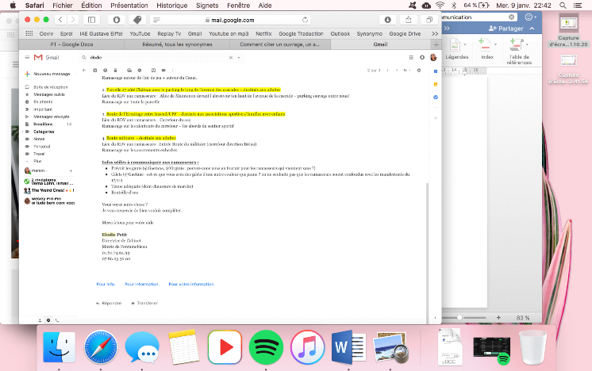Open the Labels icon in Gmail toolbar
Screen dimensions: 592x371
163,70
